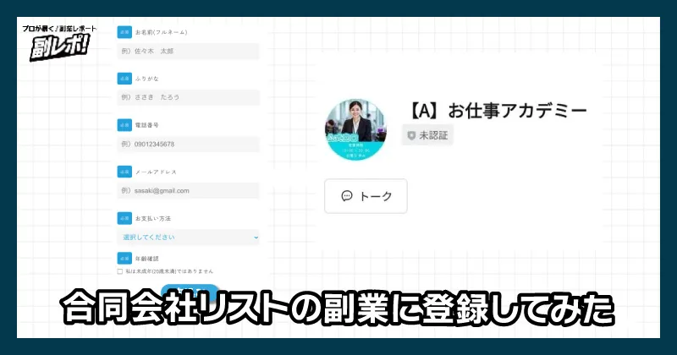Image resolution: width=677 pixels, height=355 pixels.
Task: Click the shield icon in 未認証 badge
Action: coord(411,135)
